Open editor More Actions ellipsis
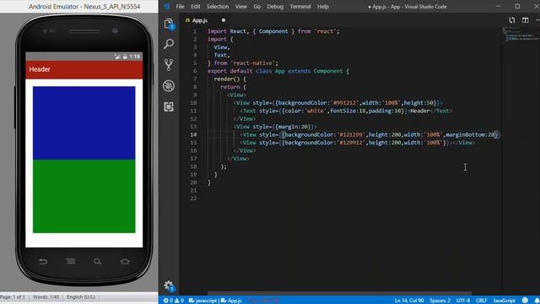 [537, 20]
